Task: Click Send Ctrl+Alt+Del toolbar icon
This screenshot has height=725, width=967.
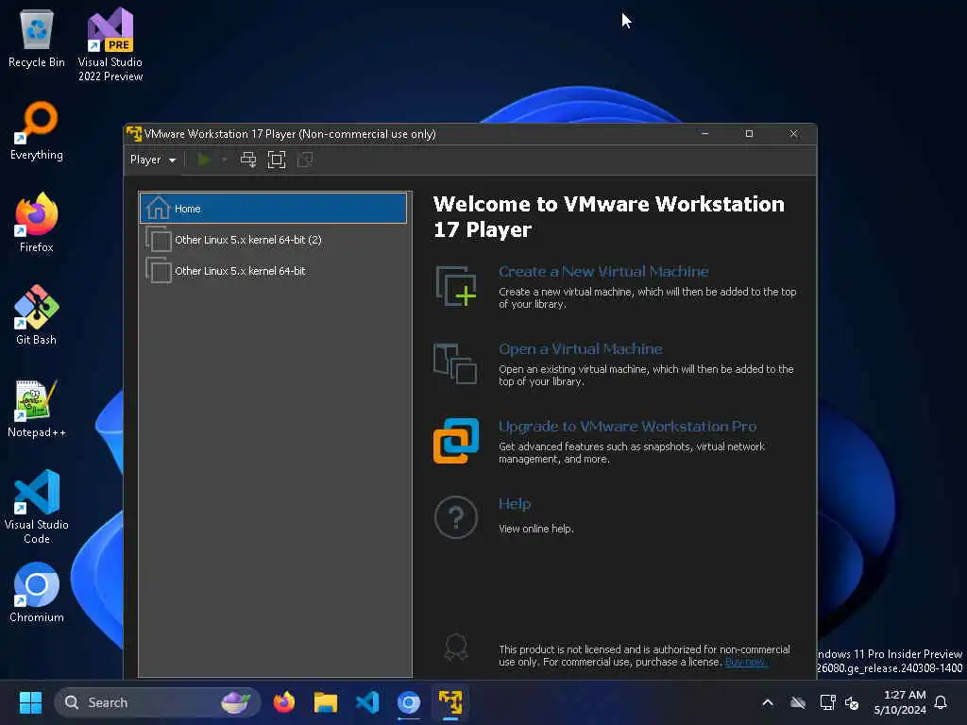Action: tap(248, 160)
